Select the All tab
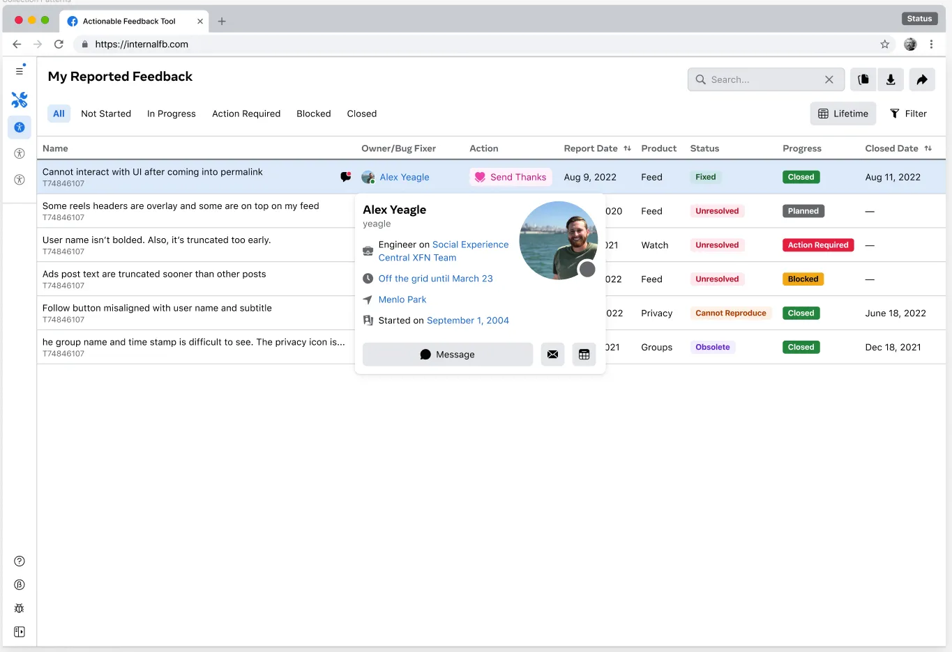Viewport: 952px width, 652px height. click(59, 114)
